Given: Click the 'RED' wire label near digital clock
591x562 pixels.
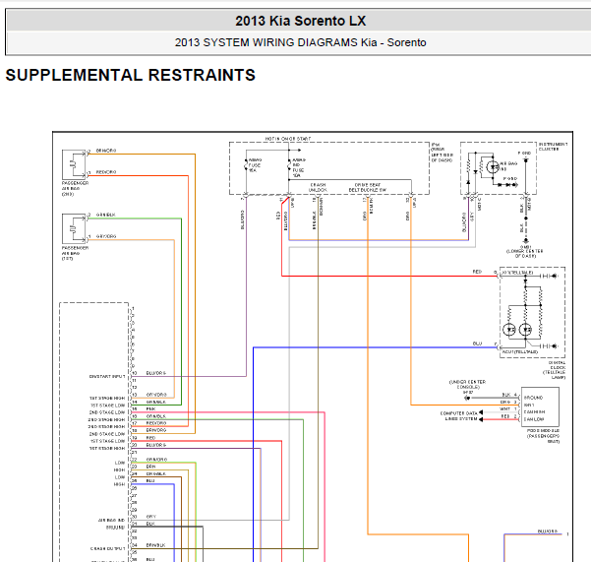Looking at the screenshot, I should tap(477, 272).
